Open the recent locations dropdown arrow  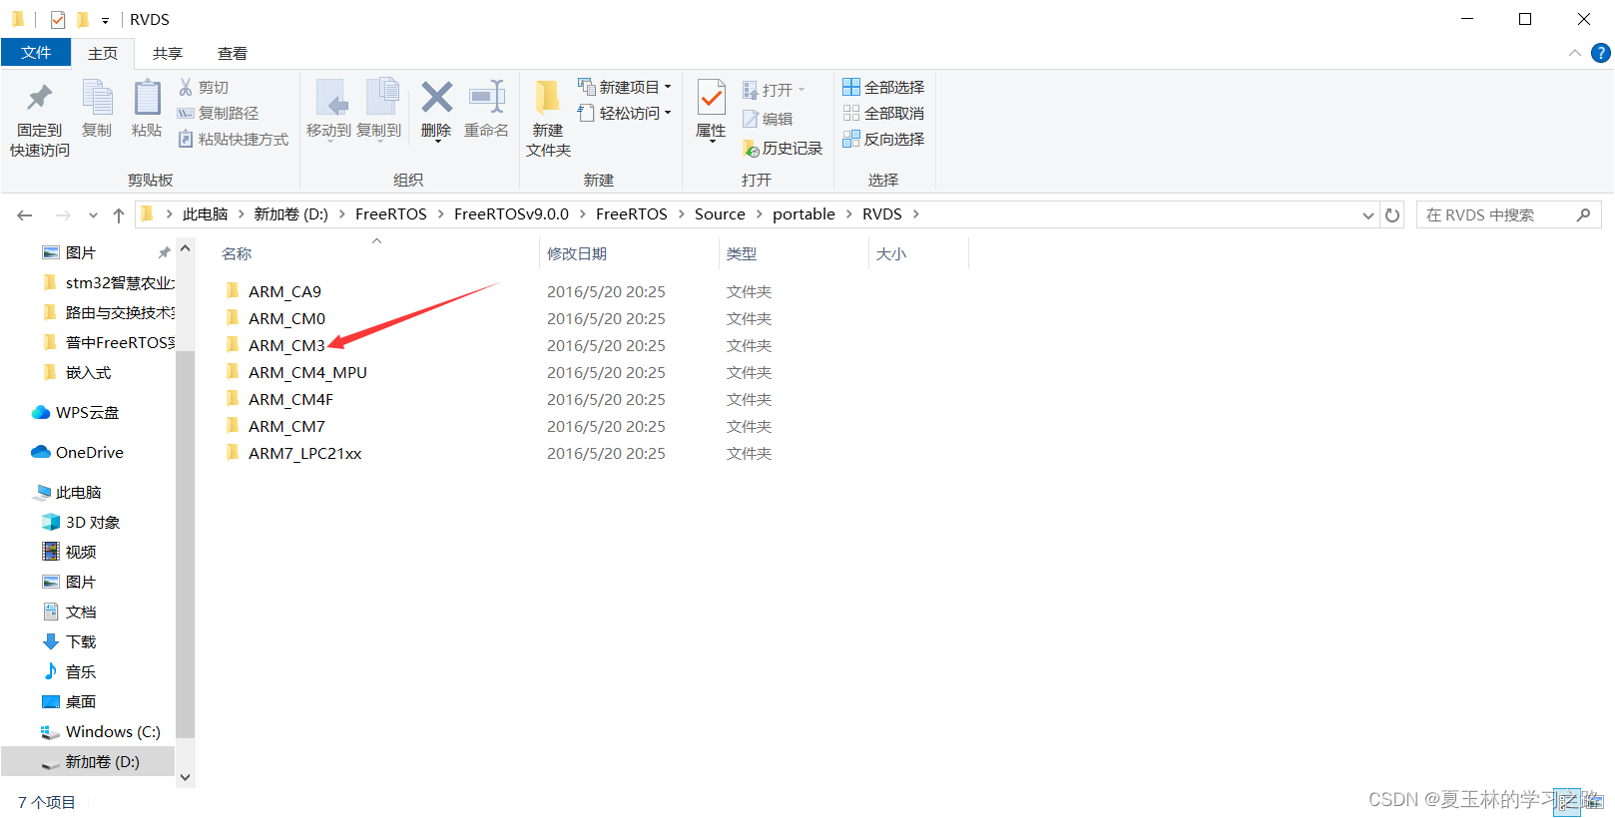(x=93, y=214)
